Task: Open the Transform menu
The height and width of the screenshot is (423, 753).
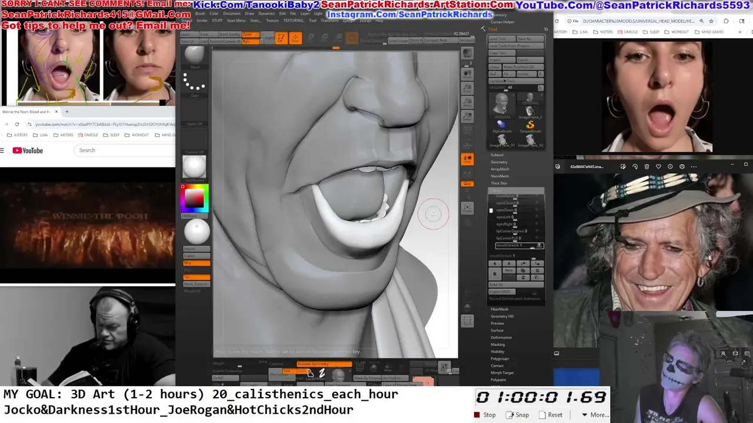Action: (x=329, y=21)
